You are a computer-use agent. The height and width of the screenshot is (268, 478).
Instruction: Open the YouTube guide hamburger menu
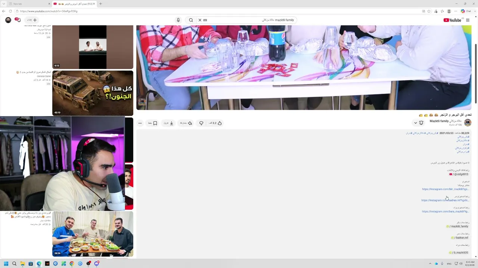coord(468,20)
